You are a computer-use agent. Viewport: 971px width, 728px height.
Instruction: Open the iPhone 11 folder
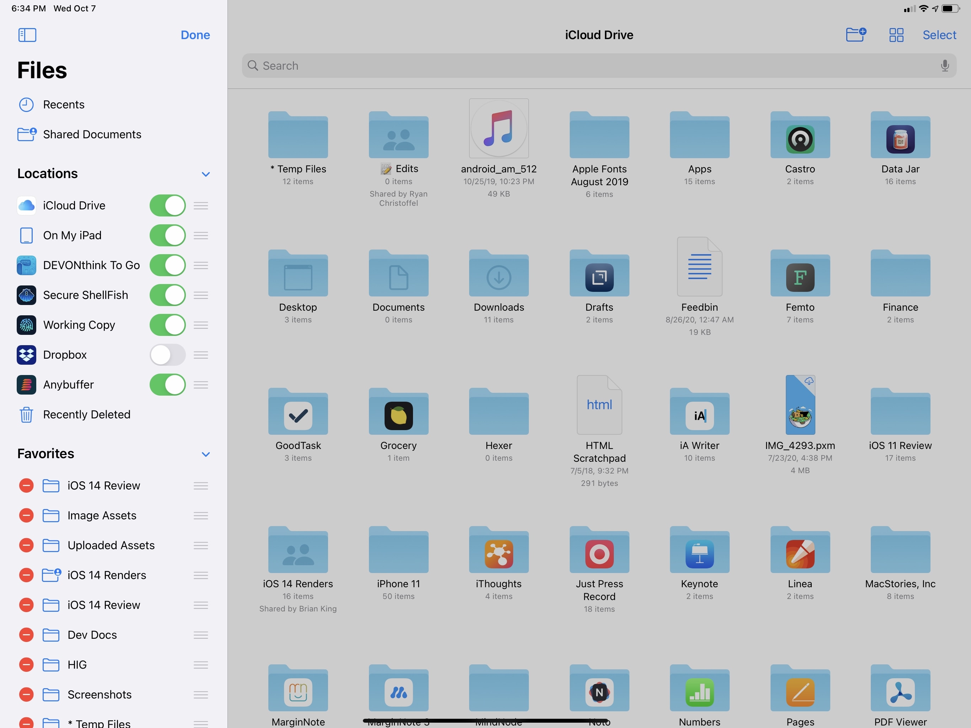[398, 550]
